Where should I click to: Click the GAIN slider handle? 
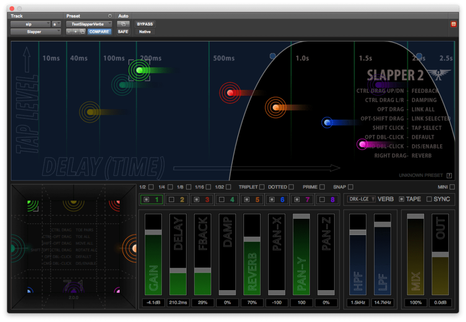(x=153, y=232)
